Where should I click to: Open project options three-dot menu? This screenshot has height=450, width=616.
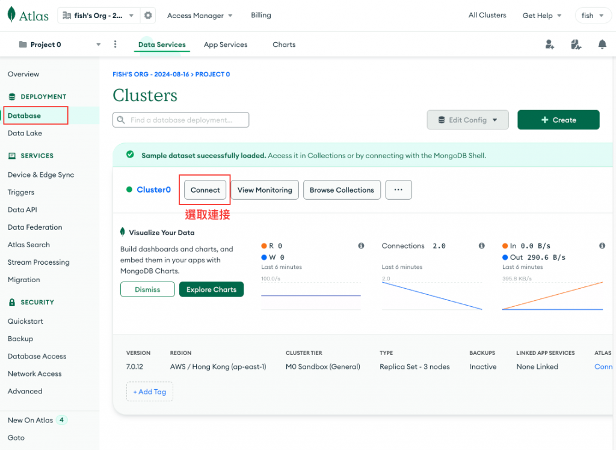point(115,44)
